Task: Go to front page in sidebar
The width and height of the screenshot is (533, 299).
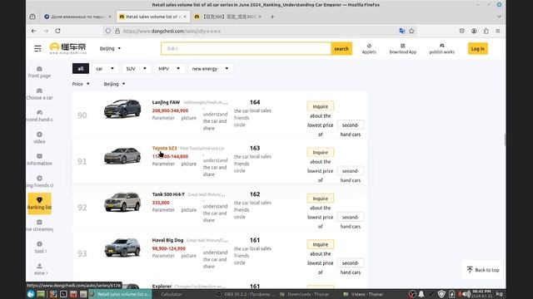Action: tap(39, 72)
